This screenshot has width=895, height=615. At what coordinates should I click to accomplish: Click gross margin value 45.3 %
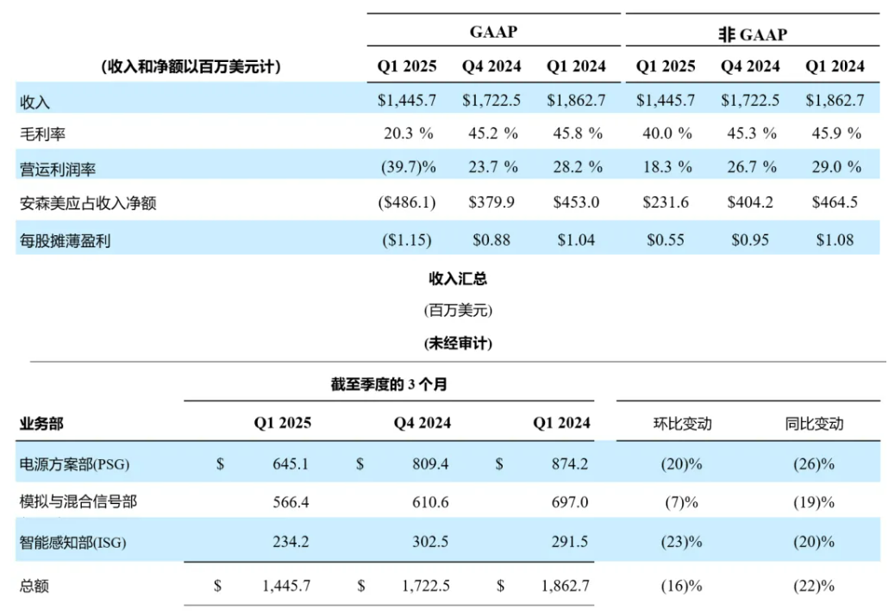(751, 134)
